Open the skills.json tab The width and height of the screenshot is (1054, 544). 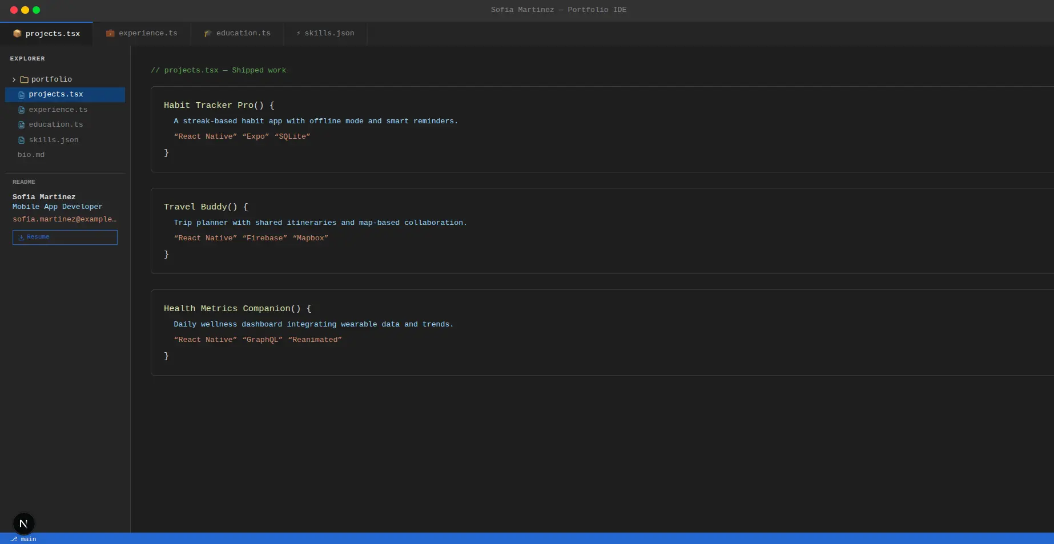click(325, 34)
